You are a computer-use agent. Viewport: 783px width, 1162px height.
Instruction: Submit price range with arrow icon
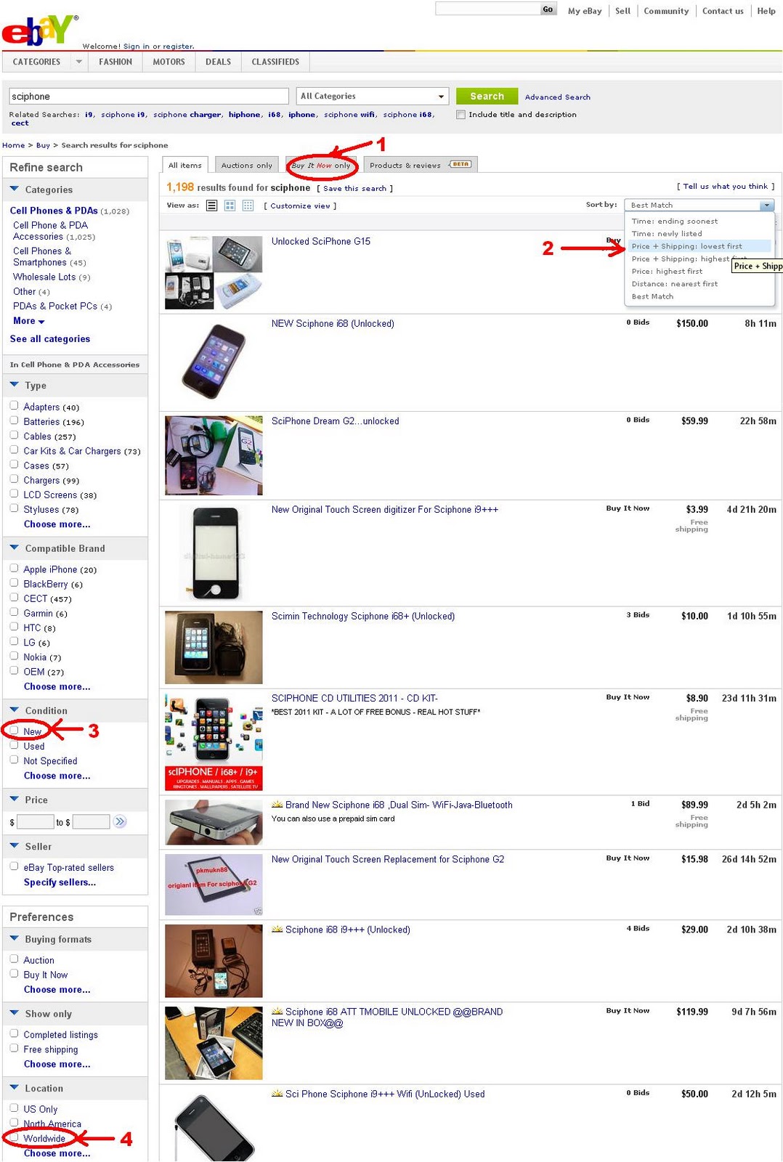tap(120, 821)
